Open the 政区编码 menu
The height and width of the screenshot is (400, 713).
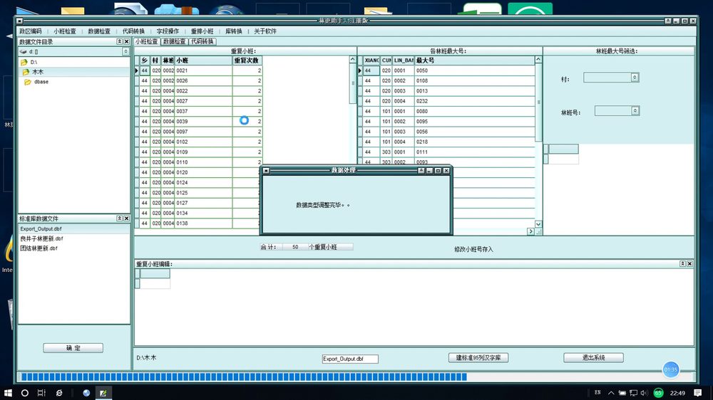point(31,31)
